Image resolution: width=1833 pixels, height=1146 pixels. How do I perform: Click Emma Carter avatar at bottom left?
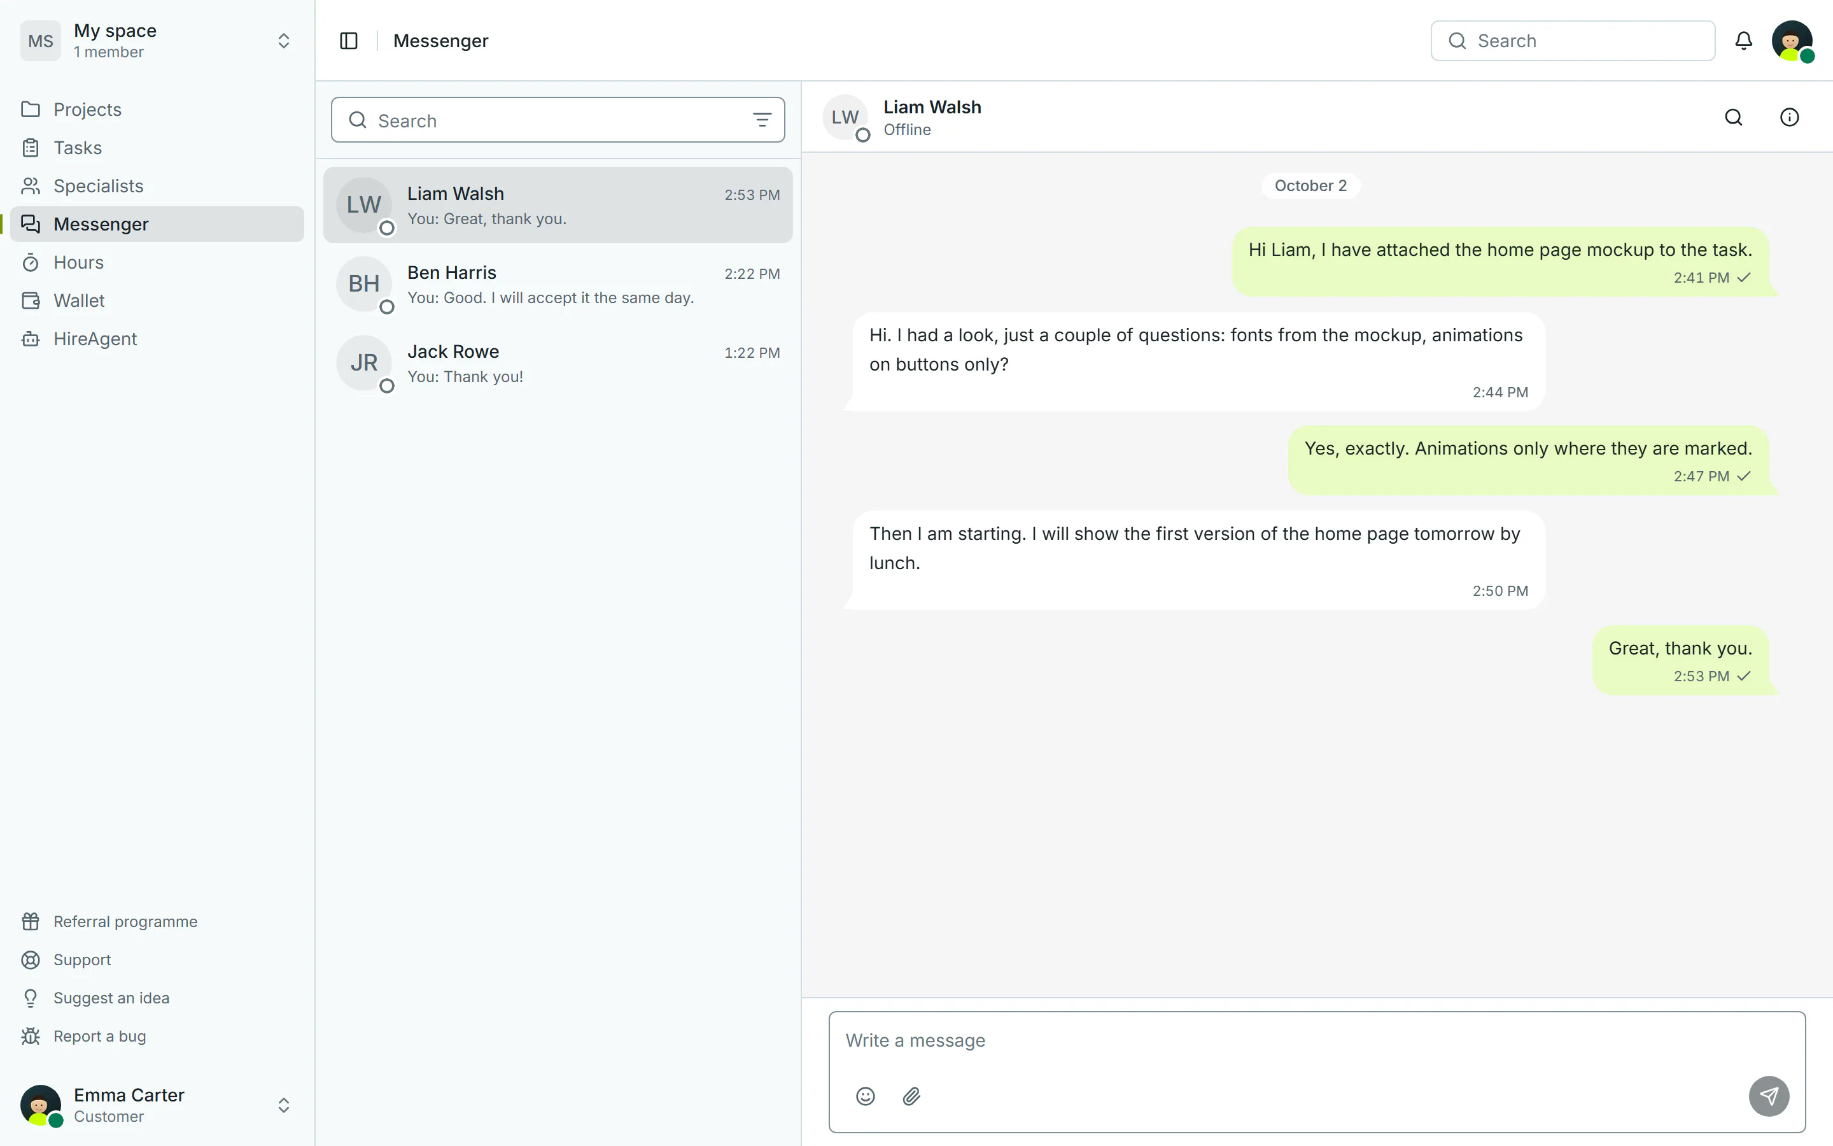(x=41, y=1105)
